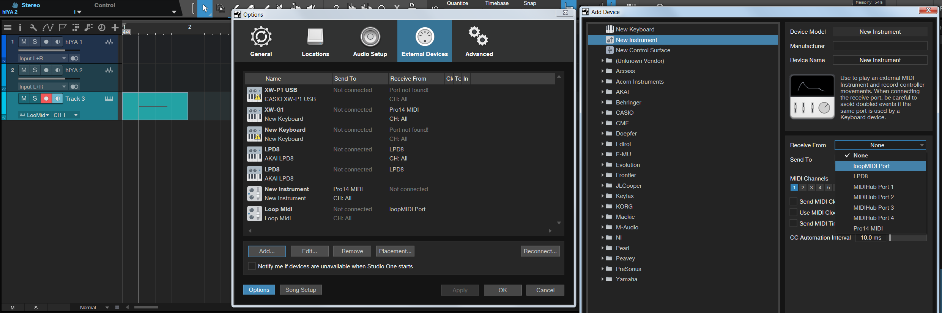Open track options wrench icon
Image resolution: width=942 pixels, height=313 pixels.
tap(33, 28)
